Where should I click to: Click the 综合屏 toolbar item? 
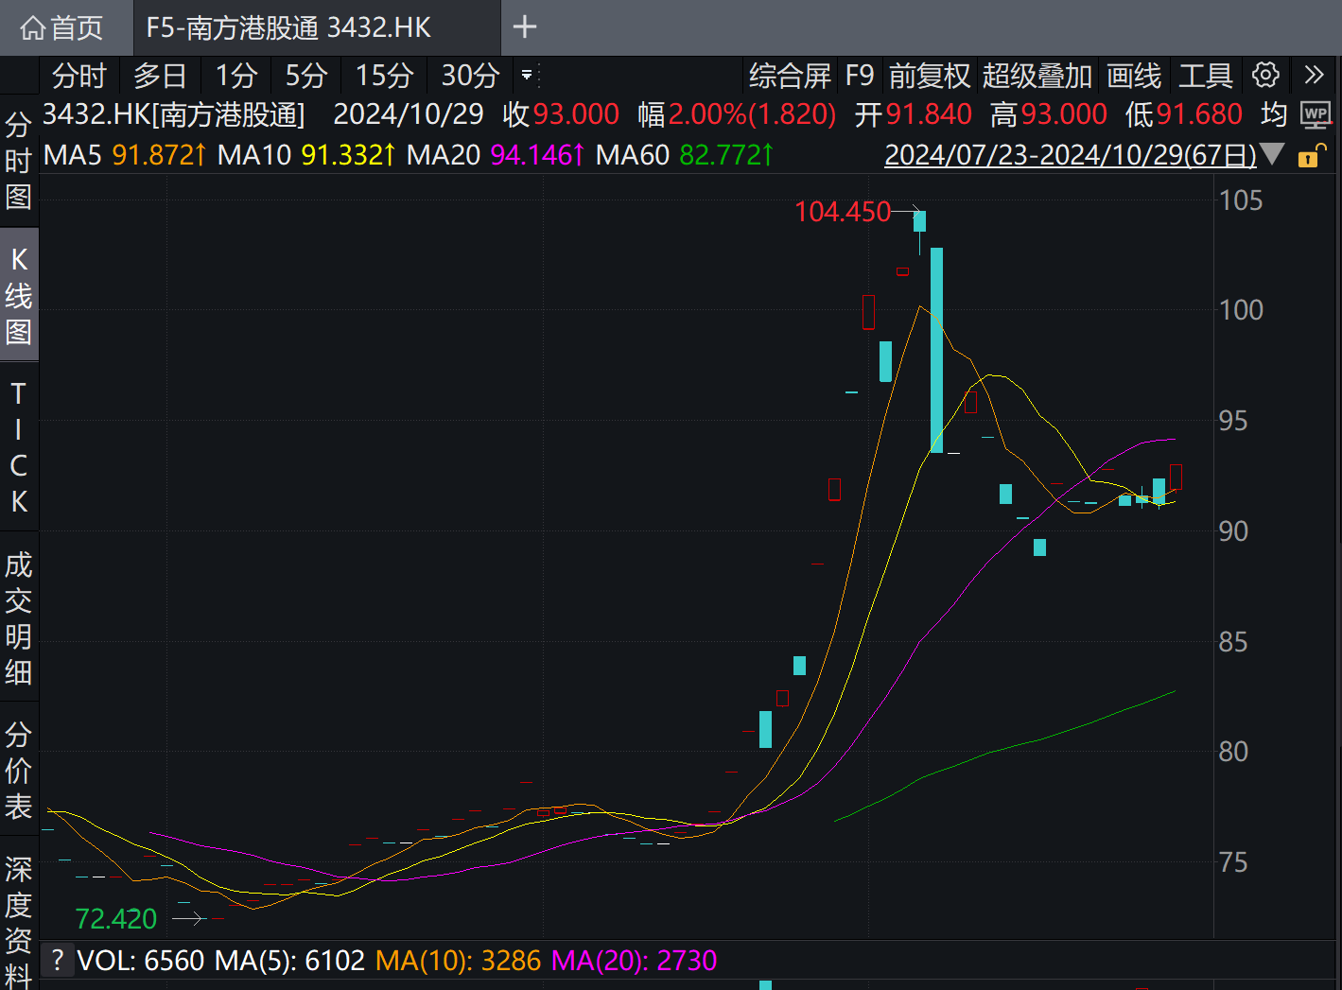tap(791, 75)
